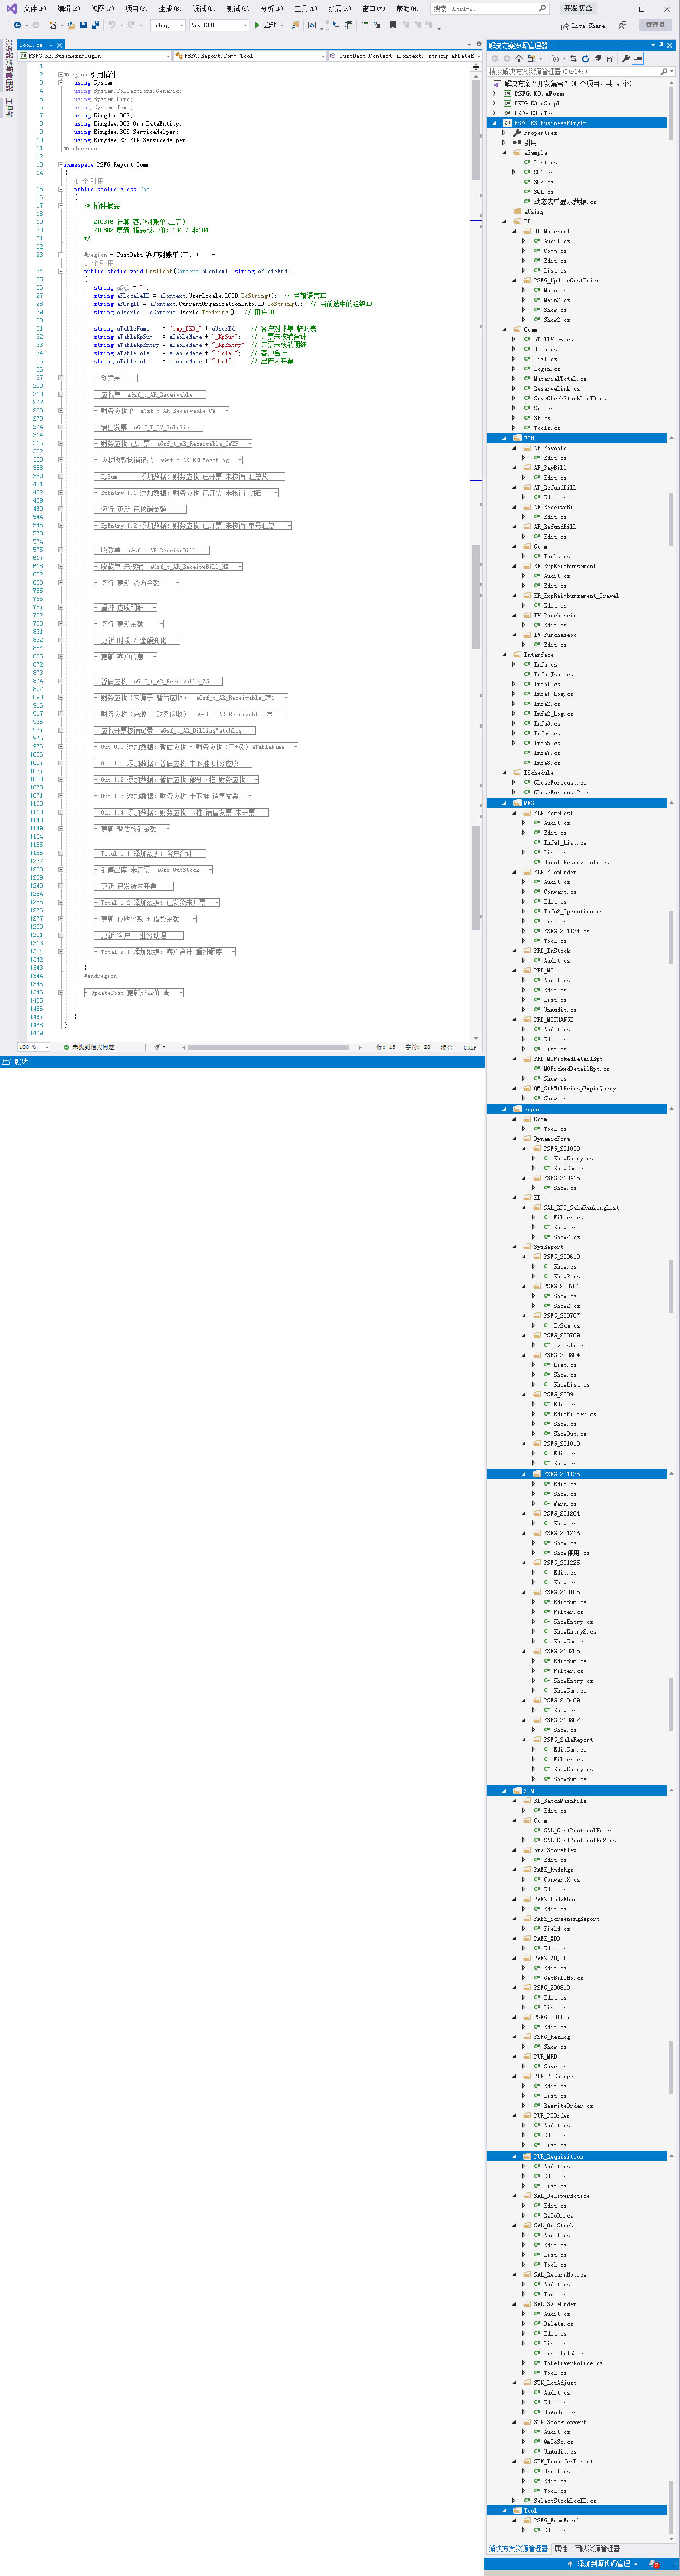Open the 调试(D) menu
Image resolution: width=680 pixels, height=2576 pixels.
[x=200, y=9]
